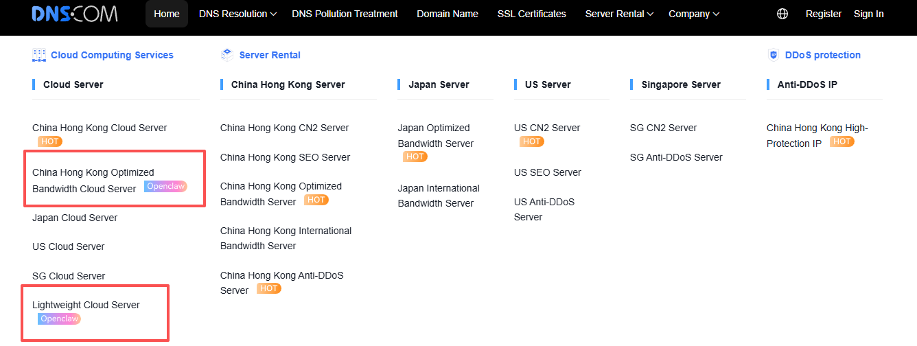Screen dimensions: 917x346
Task: Open the globe language selector
Action: tap(782, 14)
